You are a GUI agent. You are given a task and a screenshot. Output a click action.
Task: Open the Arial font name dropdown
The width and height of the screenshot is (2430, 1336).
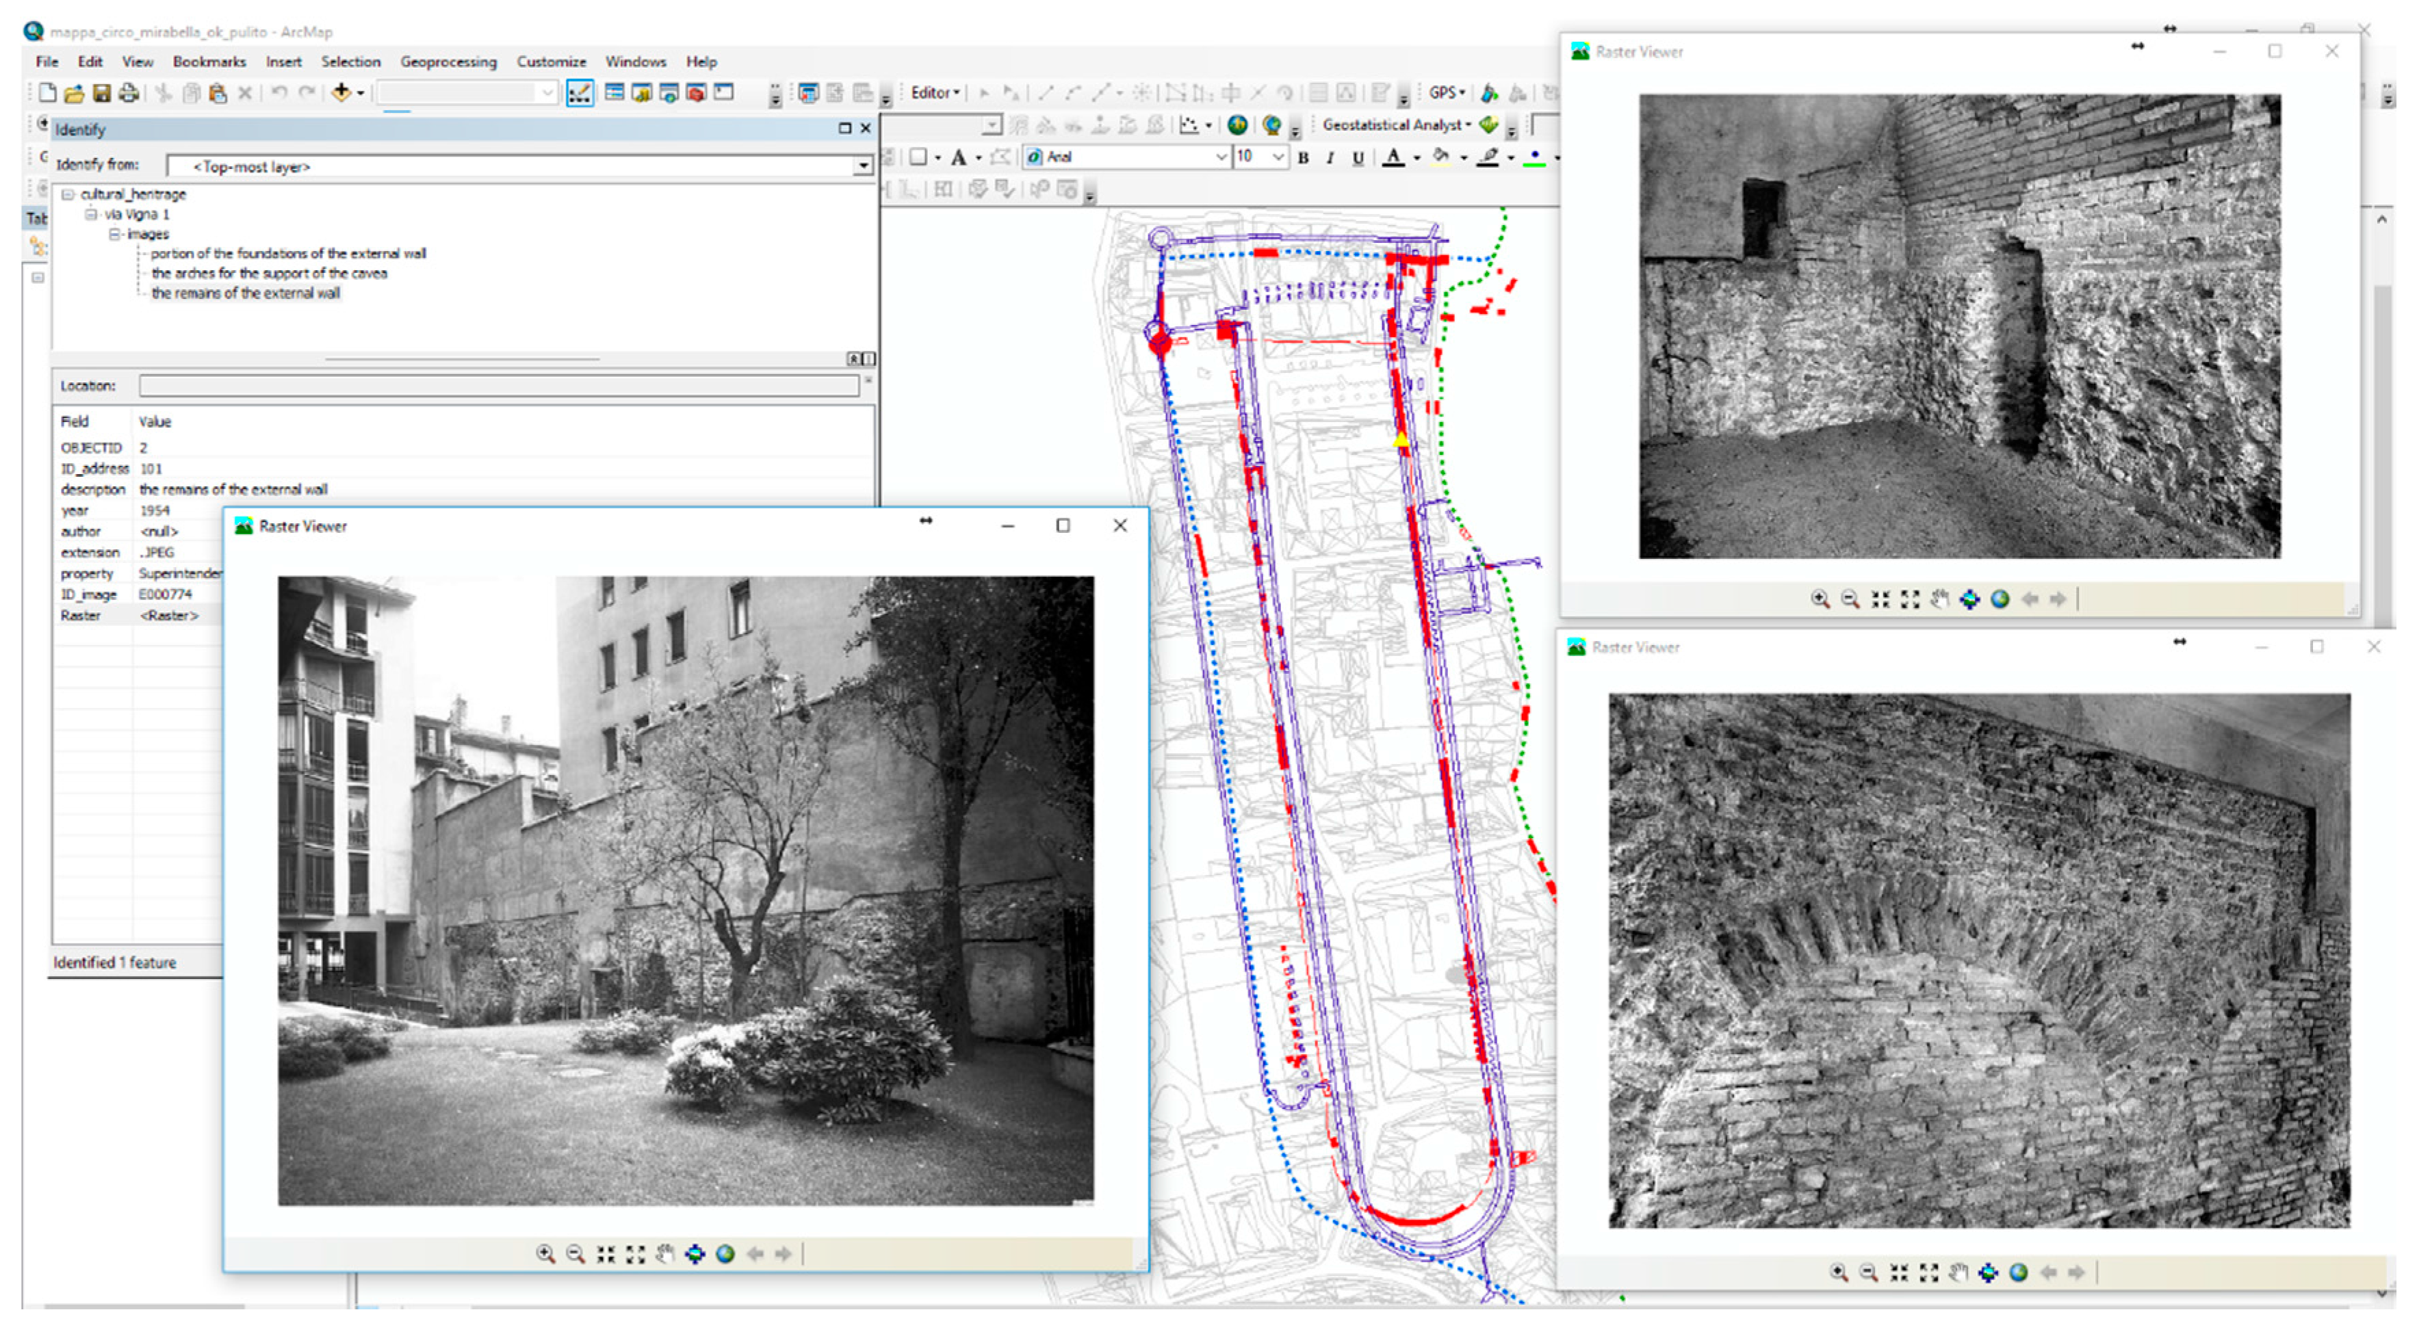[1221, 157]
